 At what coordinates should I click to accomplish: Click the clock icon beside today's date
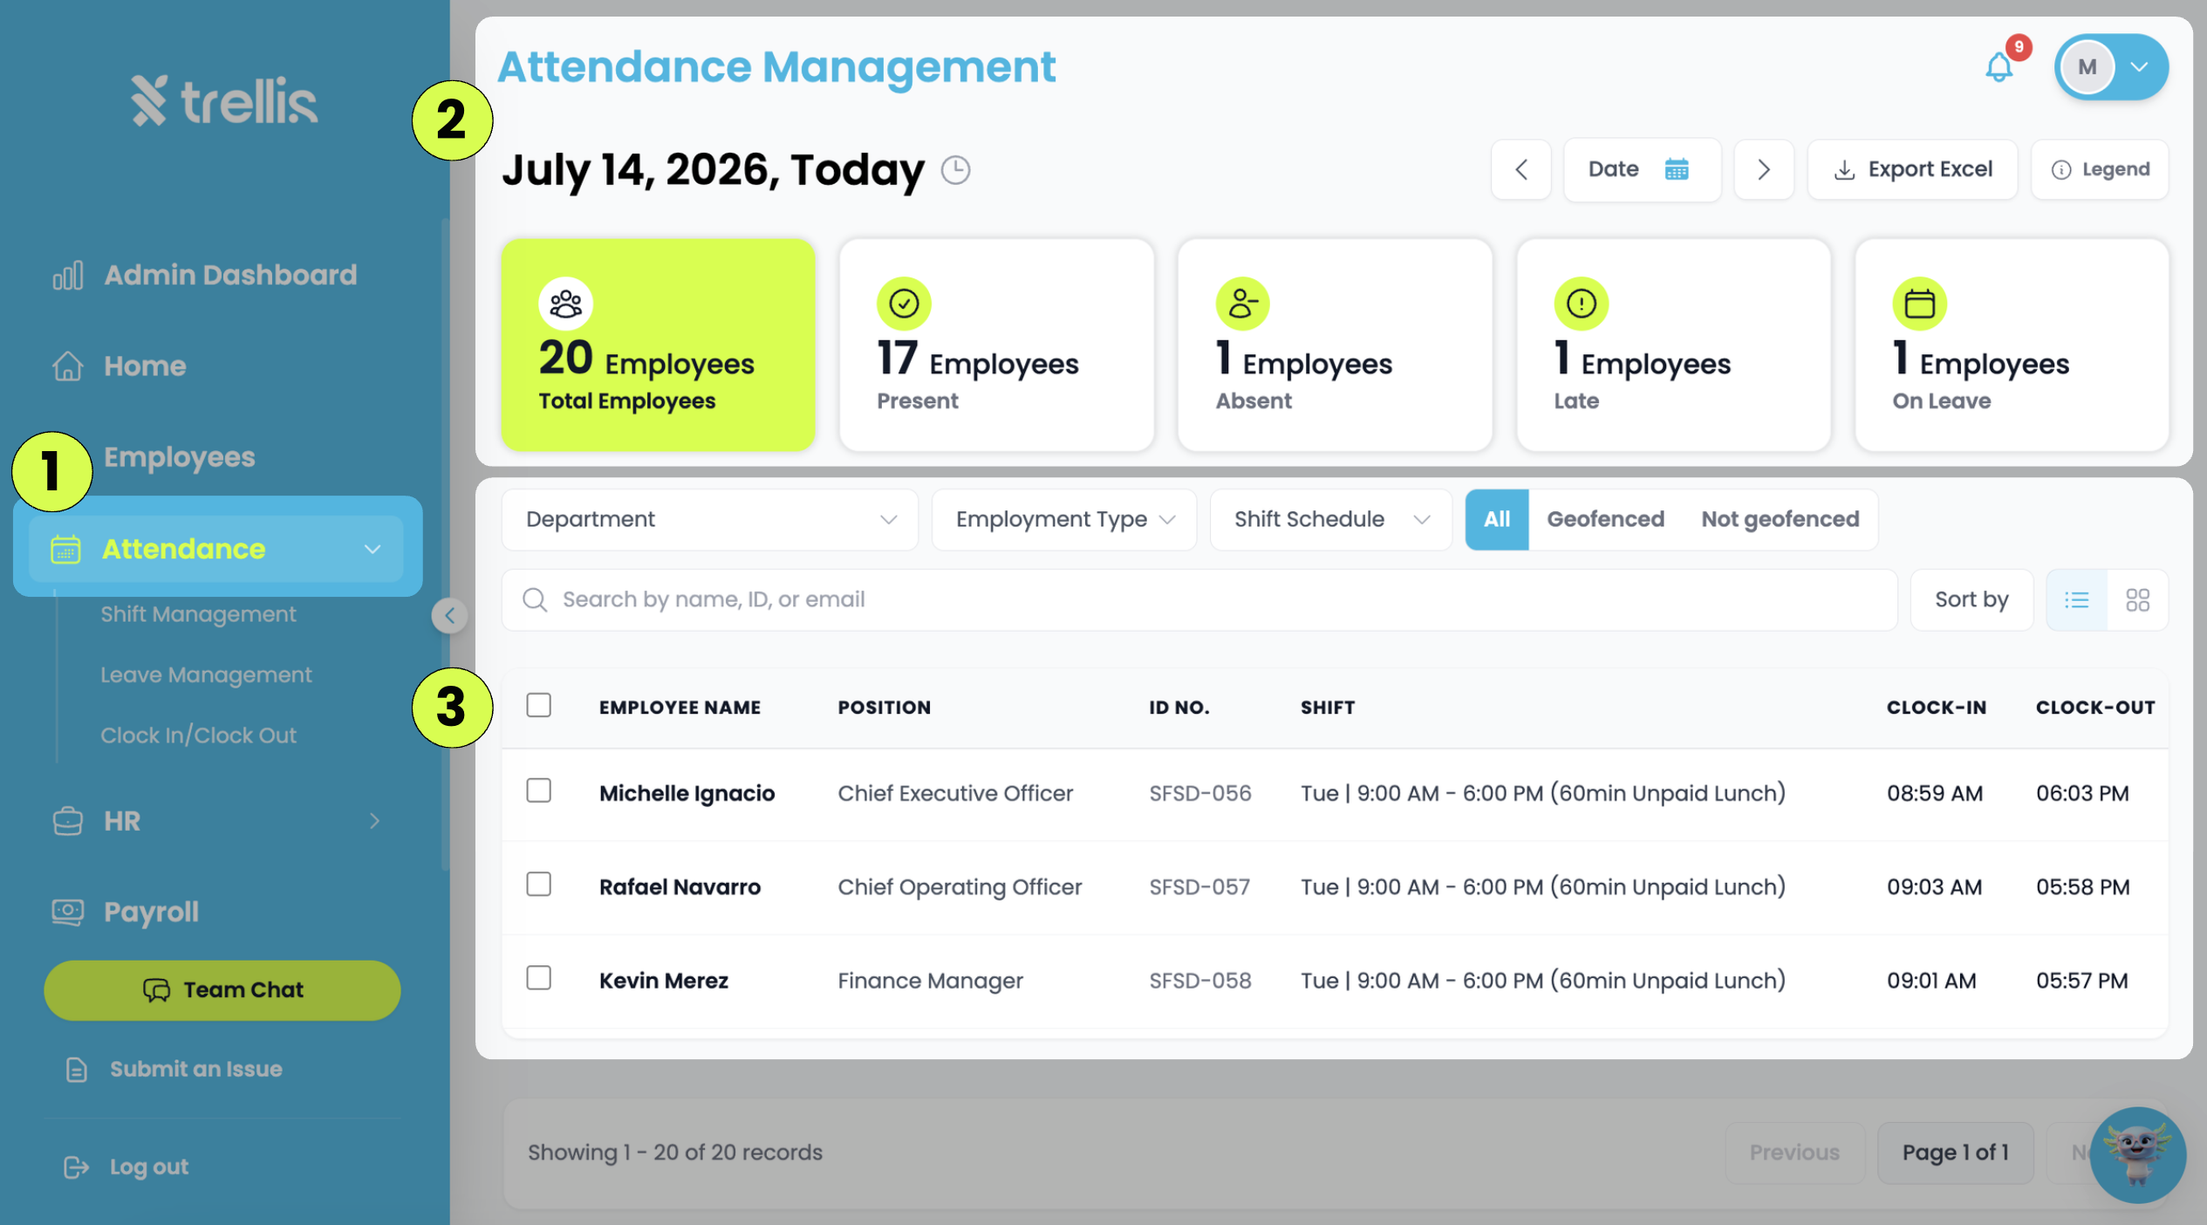[955, 169]
